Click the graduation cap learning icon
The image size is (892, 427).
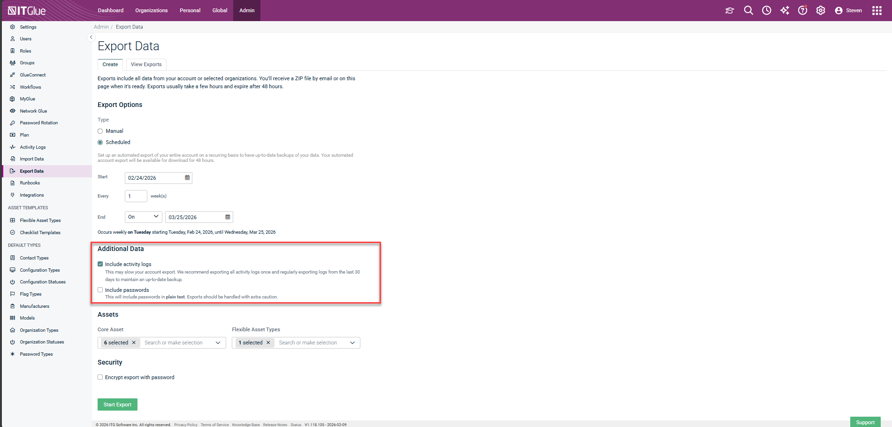(x=730, y=10)
